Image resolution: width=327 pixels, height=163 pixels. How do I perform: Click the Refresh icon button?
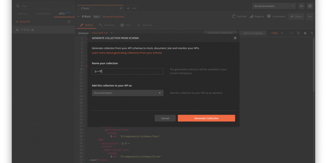234,17
